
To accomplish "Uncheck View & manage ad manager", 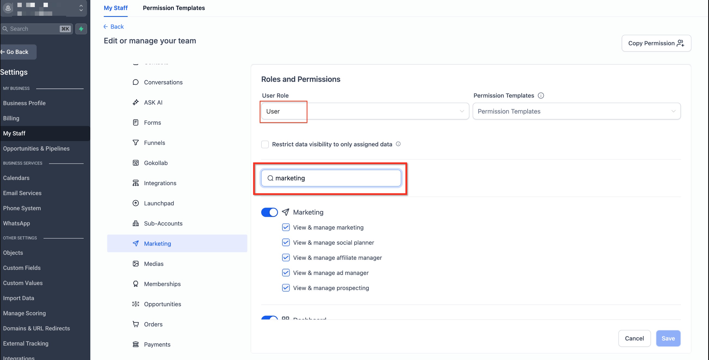I will pos(286,273).
